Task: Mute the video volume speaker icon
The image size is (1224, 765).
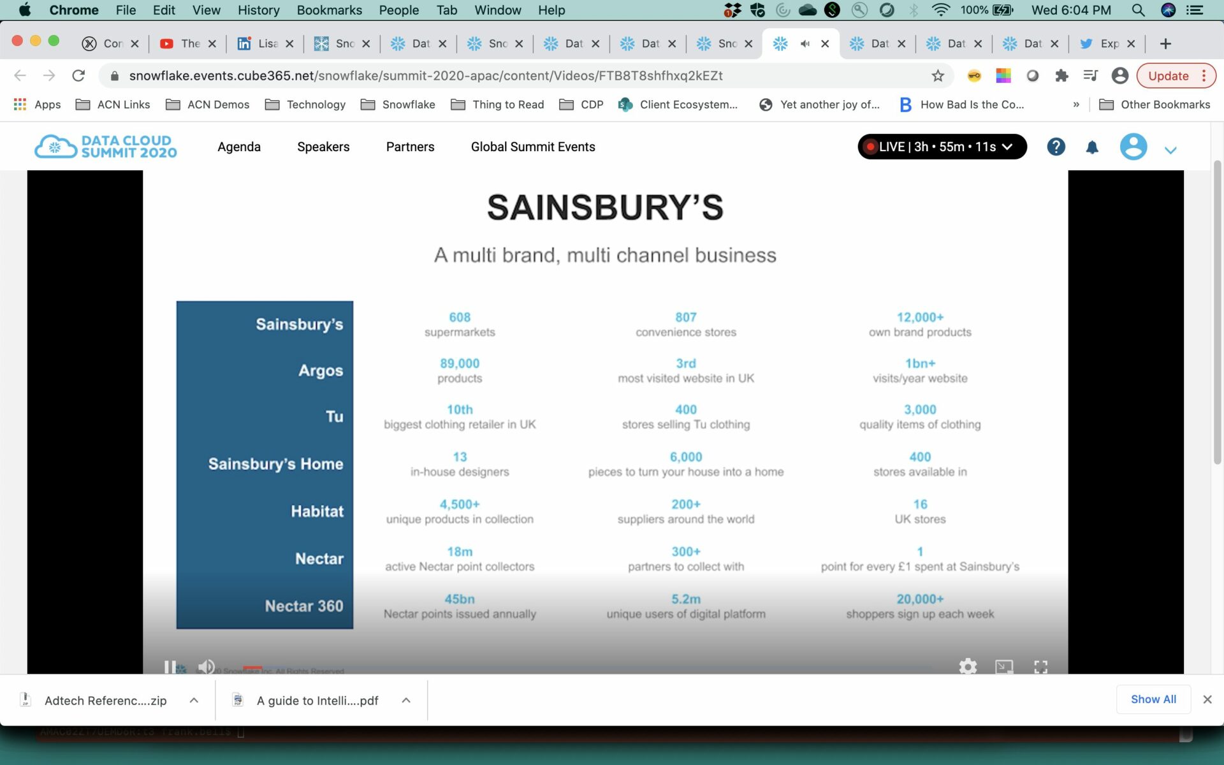Action: point(206,667)
